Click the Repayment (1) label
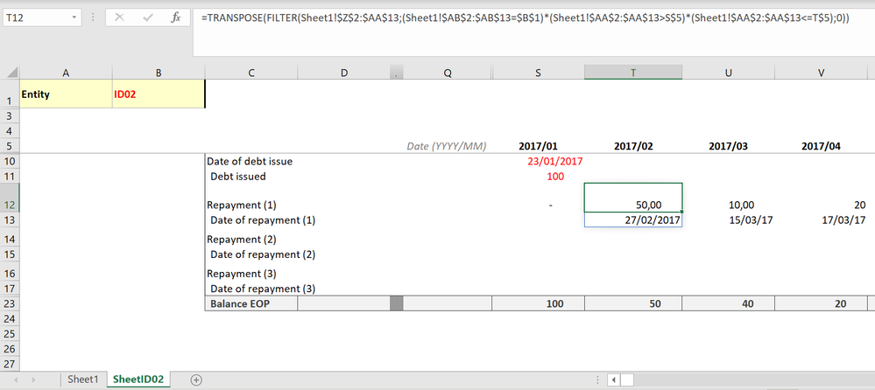 [x=242, y=205]
